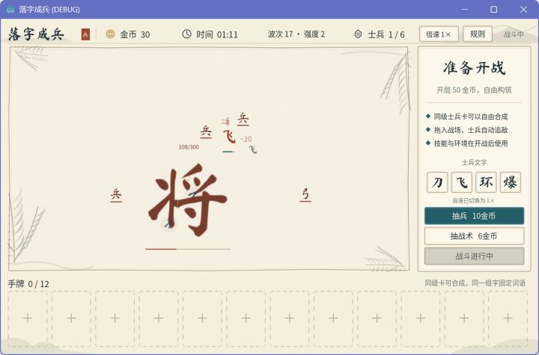Click the small gray 飞 unit
Screen dimensions: 539x355
pyautogui.click(x=253, y=149)
